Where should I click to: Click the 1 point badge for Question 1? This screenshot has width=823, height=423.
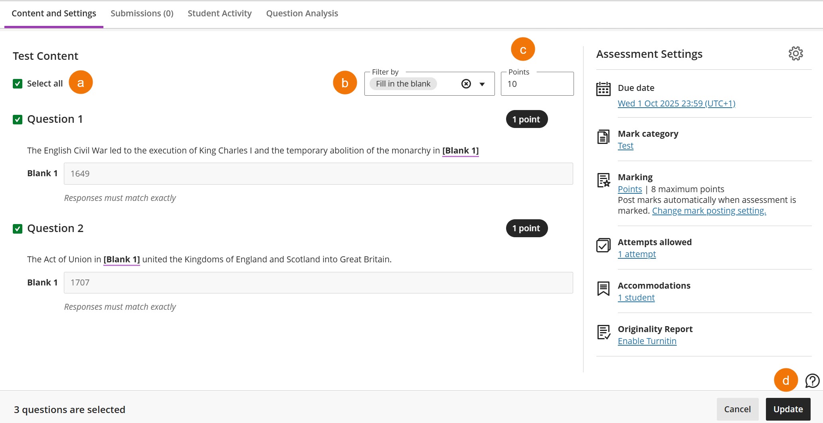[x=526, y=119]
